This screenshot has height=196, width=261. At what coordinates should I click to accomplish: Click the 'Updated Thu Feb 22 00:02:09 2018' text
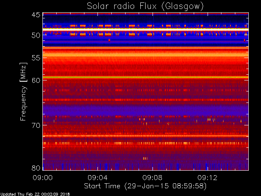(35, 194)
